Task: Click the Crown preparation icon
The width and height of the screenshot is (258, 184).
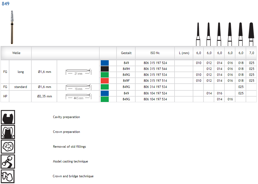Action: click(x=8, y=132)
